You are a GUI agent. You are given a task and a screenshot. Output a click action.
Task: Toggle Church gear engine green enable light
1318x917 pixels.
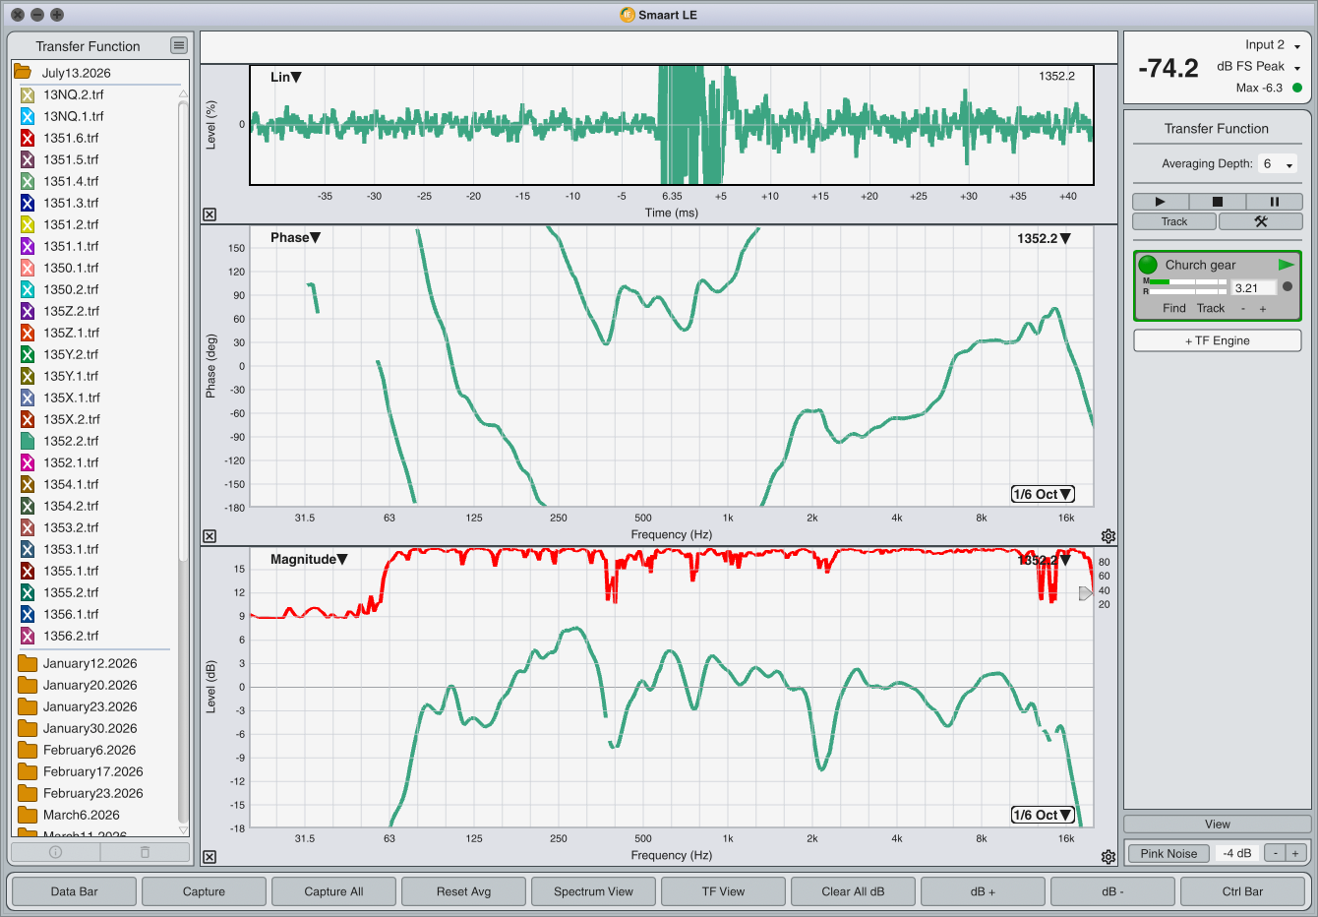(x=1148, y=265)
